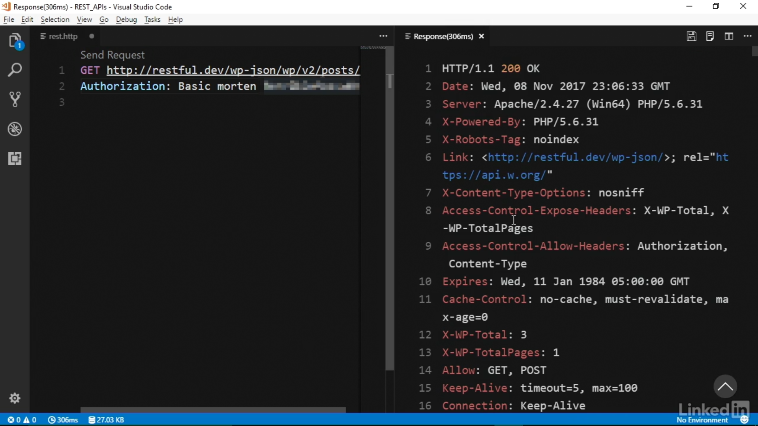Click the X-WP-Total: 3 header line
The image size is (758, 426).
click(x=484, y=335)
